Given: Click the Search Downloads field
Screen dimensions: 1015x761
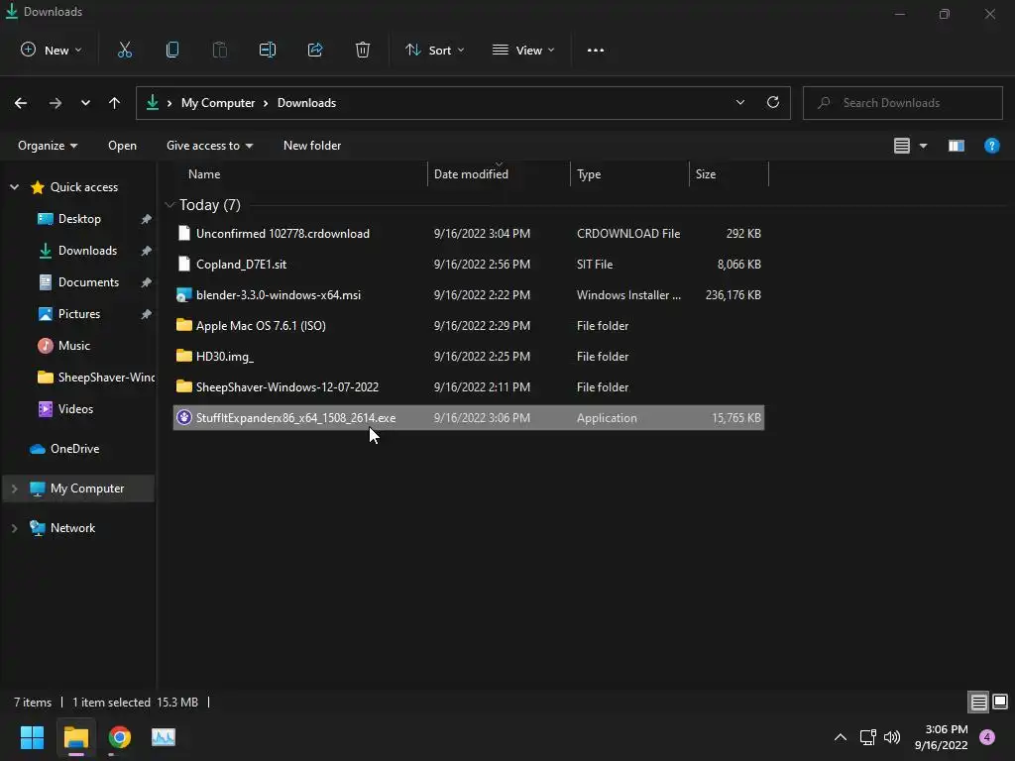Looking at the screenshot, I should click(x=902, y=103).
